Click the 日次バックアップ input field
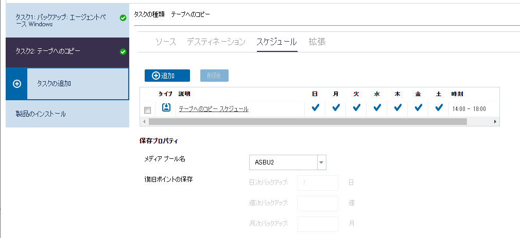This screenshot has height=238, width=520. tap(318, 182)
